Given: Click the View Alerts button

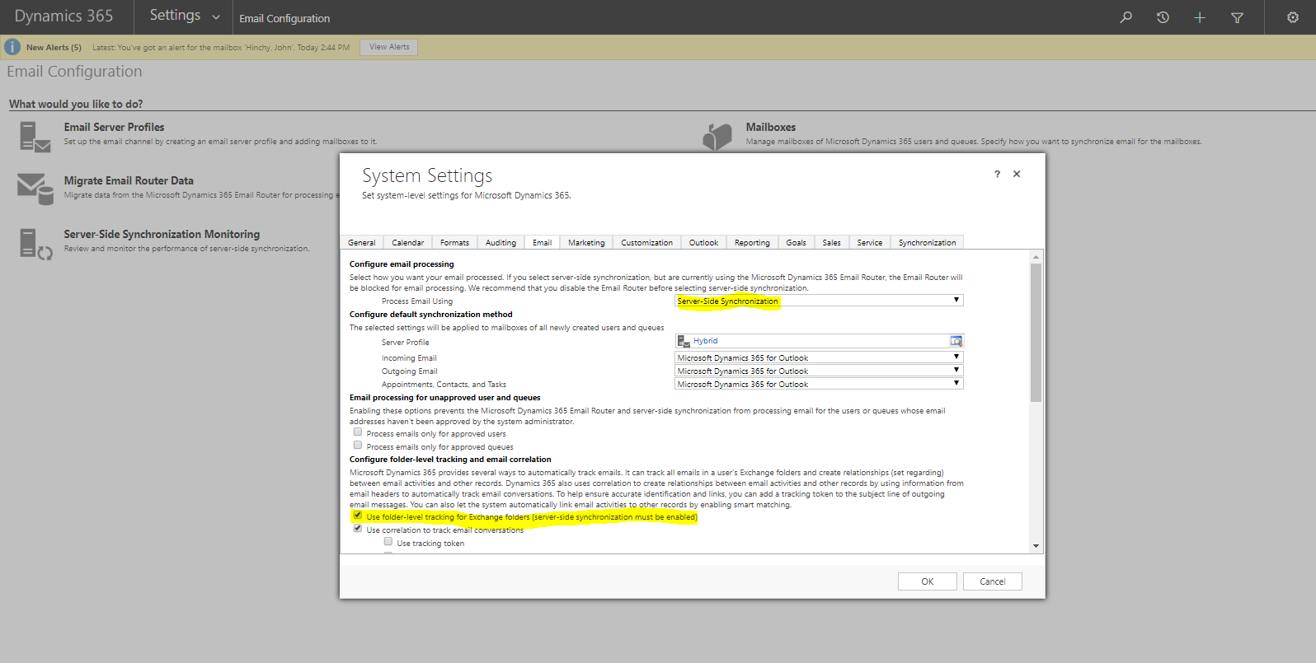Looking at the screenshot, I should pos(389,47).
